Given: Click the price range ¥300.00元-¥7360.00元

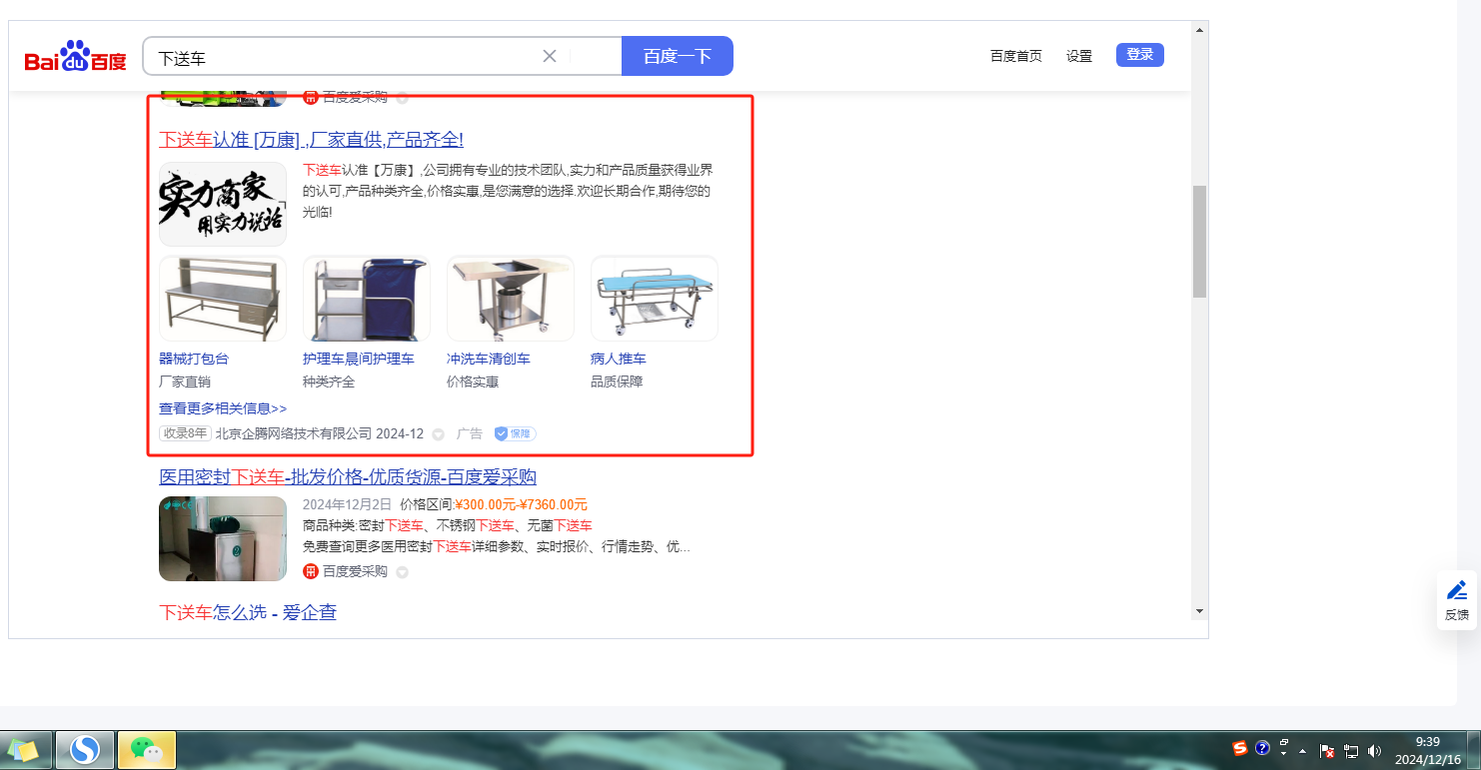Looking at the screenshot, I should click(522, 504).
